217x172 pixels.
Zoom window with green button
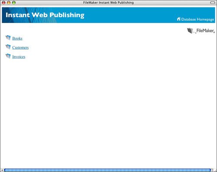pos(14,3)
